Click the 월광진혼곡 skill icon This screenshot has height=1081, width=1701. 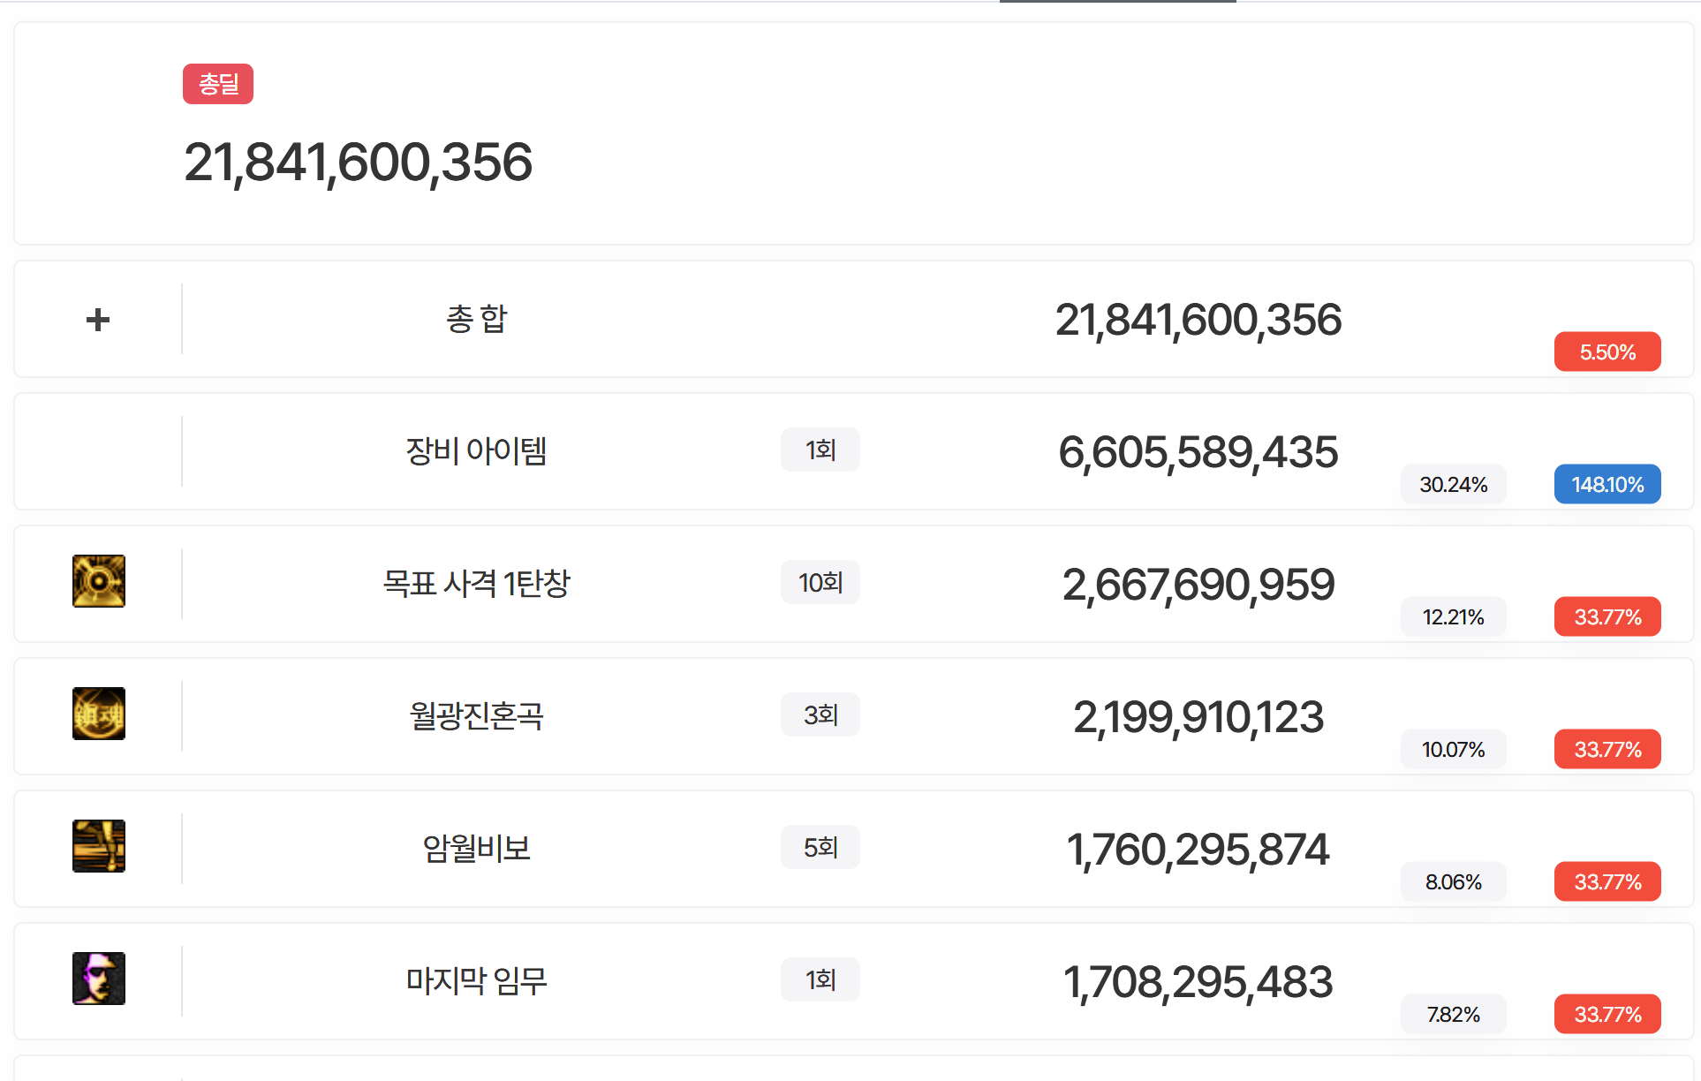point(99,714)
